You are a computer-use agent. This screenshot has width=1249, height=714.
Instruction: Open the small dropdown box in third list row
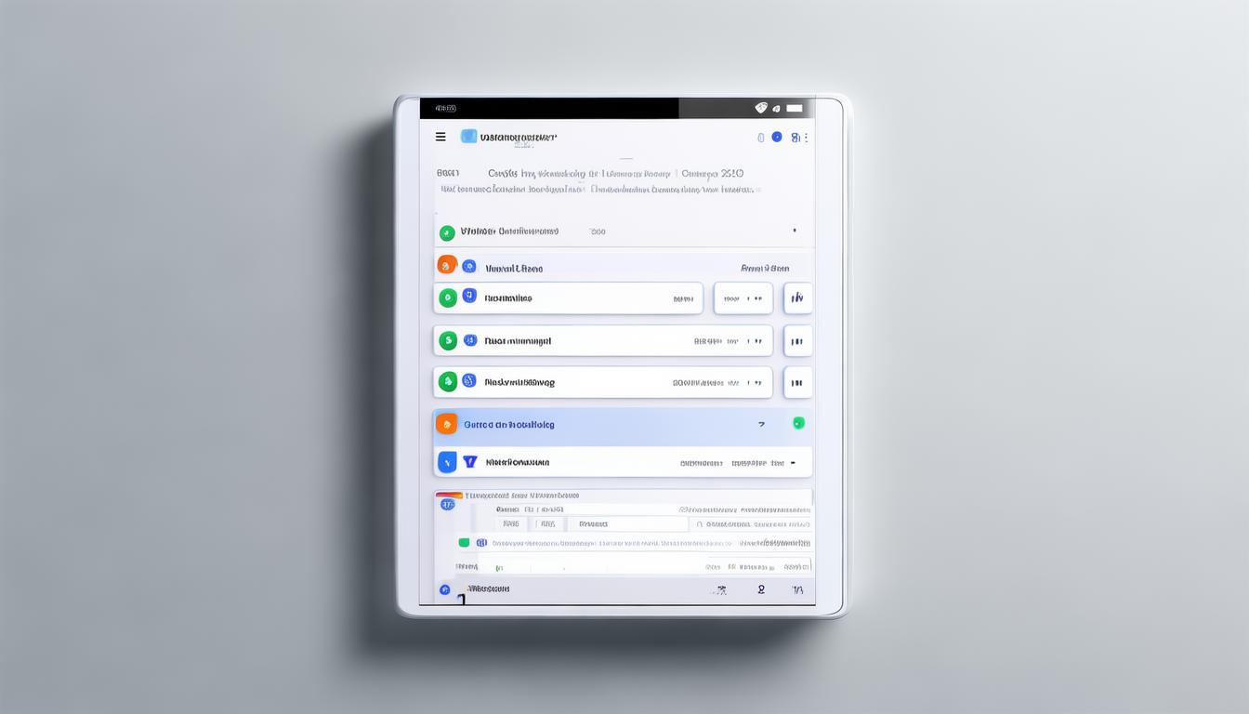point(743,298)
